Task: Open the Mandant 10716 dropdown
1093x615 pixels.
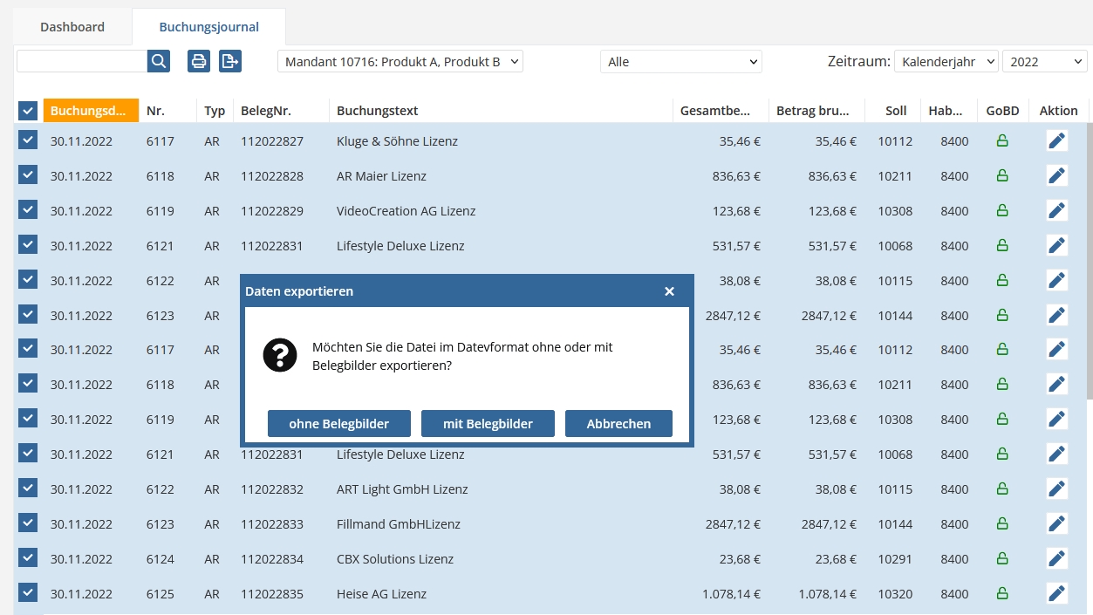Action: click(x=400, y=62)
